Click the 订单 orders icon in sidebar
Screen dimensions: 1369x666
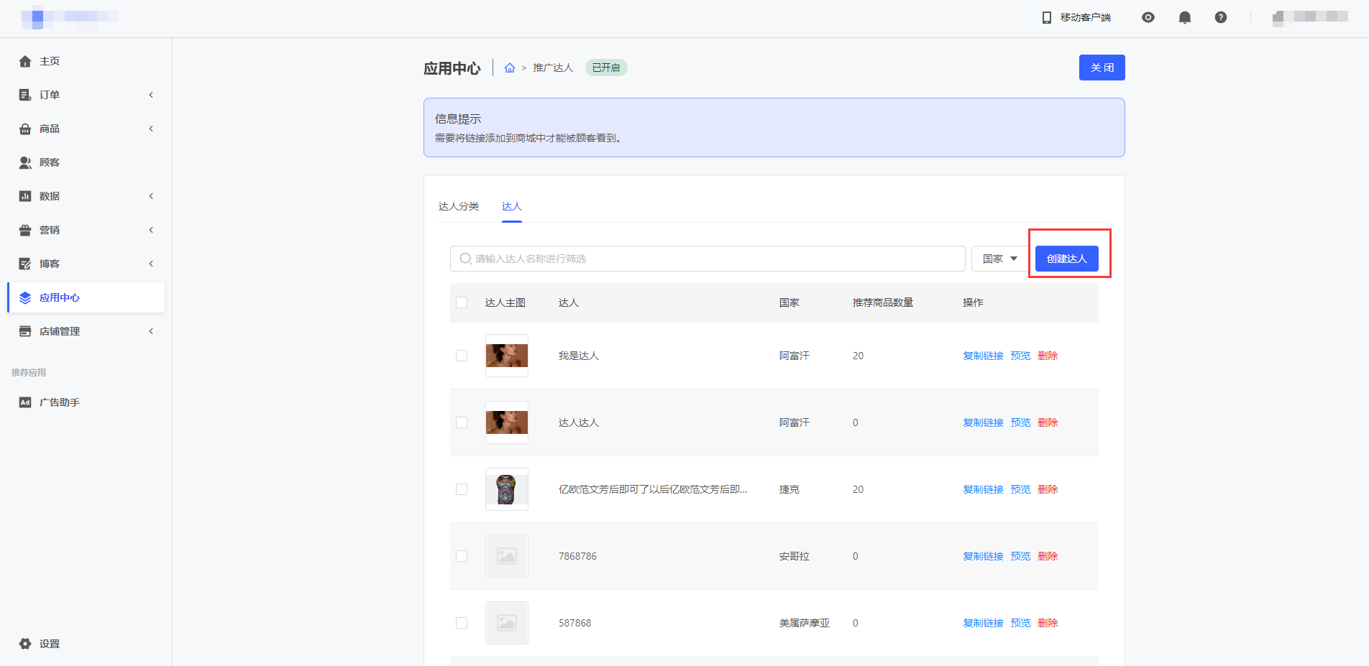coord(25,95)
